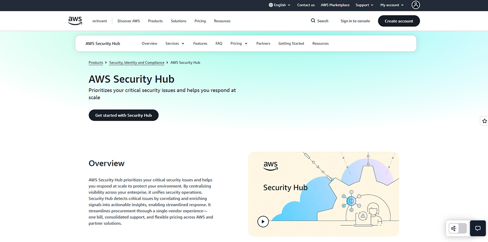This screenshot has height=242, width=488.
Task: Open the chat bubble icon
Action: [x=478, y=228]
